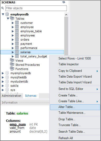The image size is (101, 141).
Task: Click the Tables folder icon
Action: coord(12,18)
